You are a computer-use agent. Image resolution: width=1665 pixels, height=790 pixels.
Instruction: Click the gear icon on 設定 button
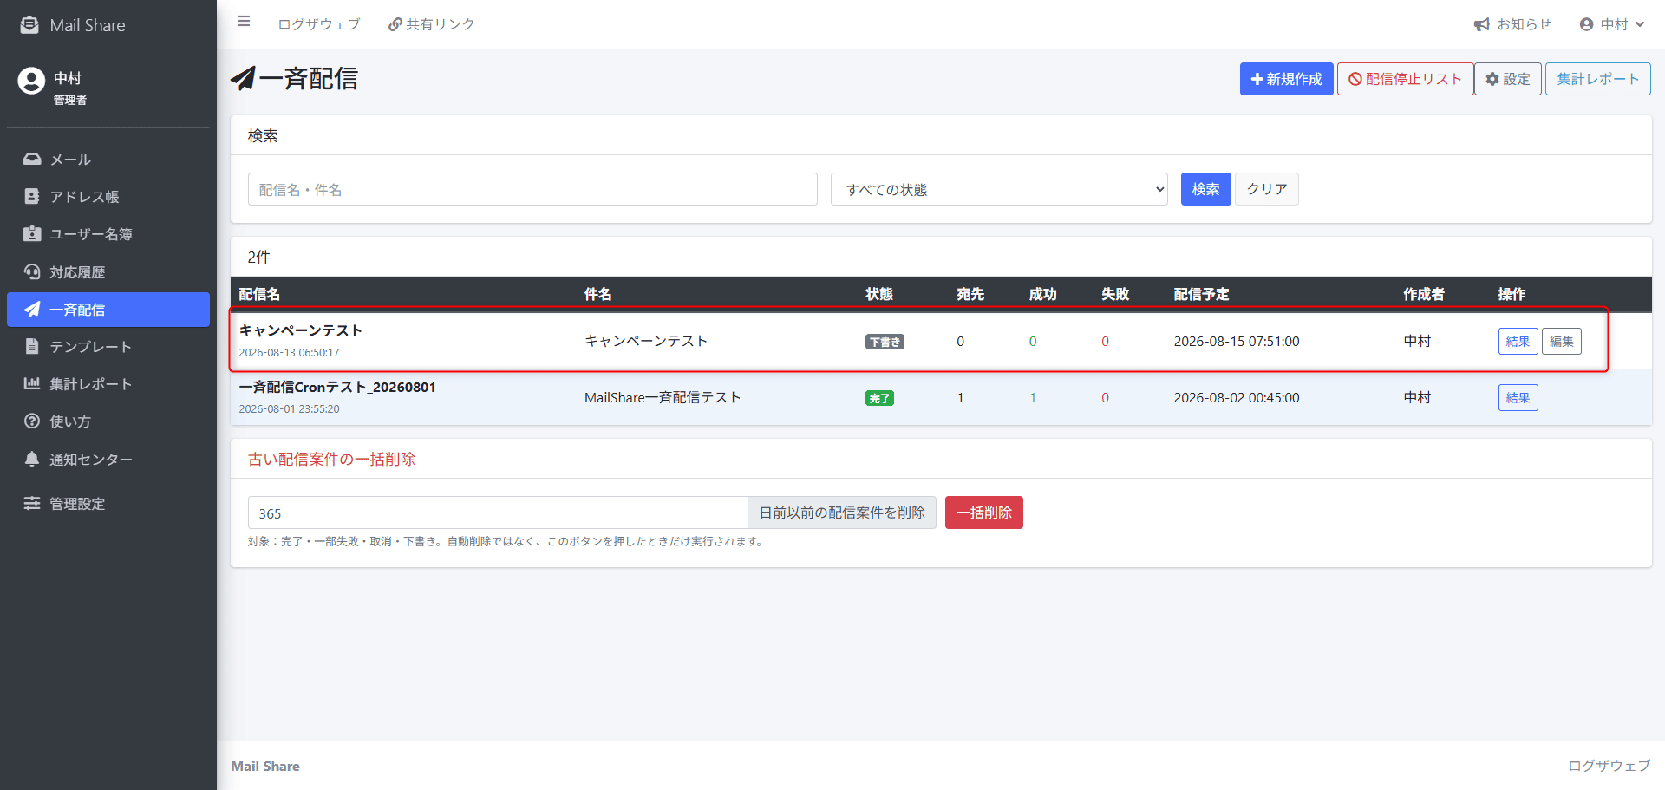(1492, 79)
